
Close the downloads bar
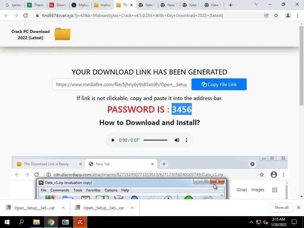pyautogui.click(x=299, y=208)
